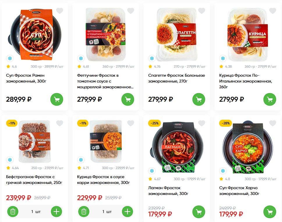Screen dimensions: 282x222
Task: Toggle favorite heart on Лагман
Action: pyautogui.click(x=202, y=123)
